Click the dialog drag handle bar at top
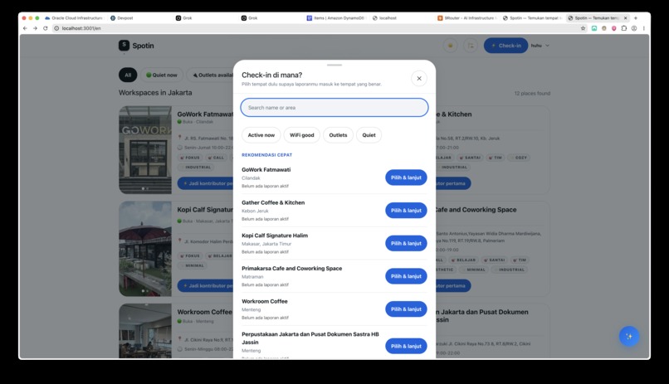This screenshot has width=669, height=384. [334, 66]
